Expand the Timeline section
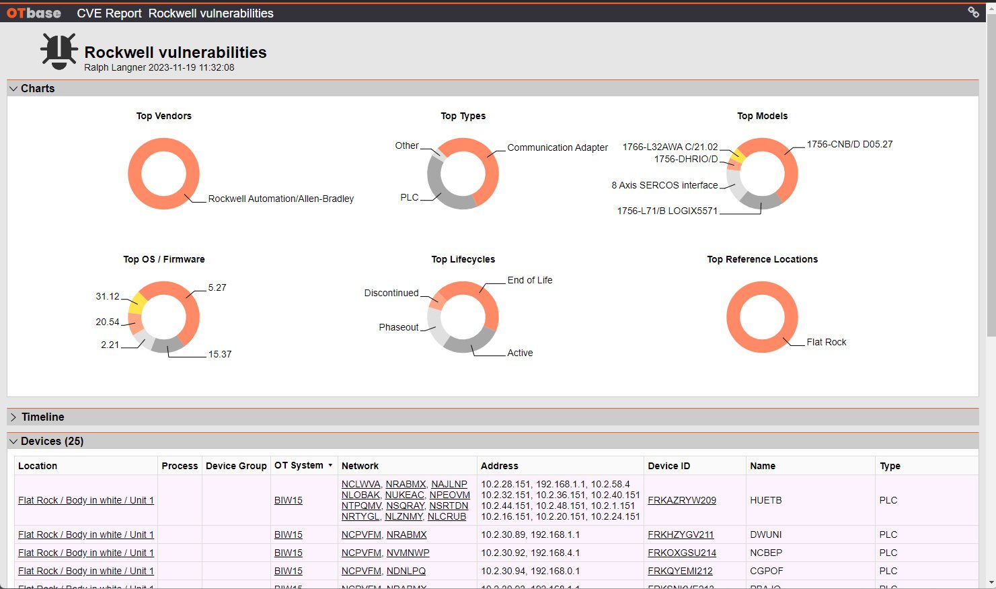Image resolution: width=996 pixels, height=589 pixels. (13, 417)
